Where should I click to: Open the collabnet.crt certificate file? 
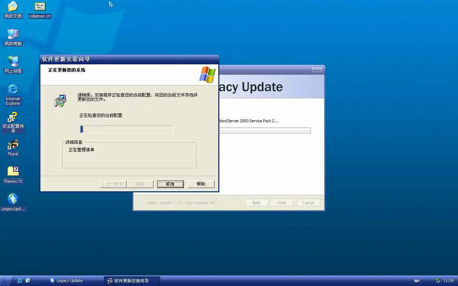tap(40, 10)
